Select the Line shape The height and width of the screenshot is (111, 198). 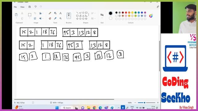[x=77, y=13]
